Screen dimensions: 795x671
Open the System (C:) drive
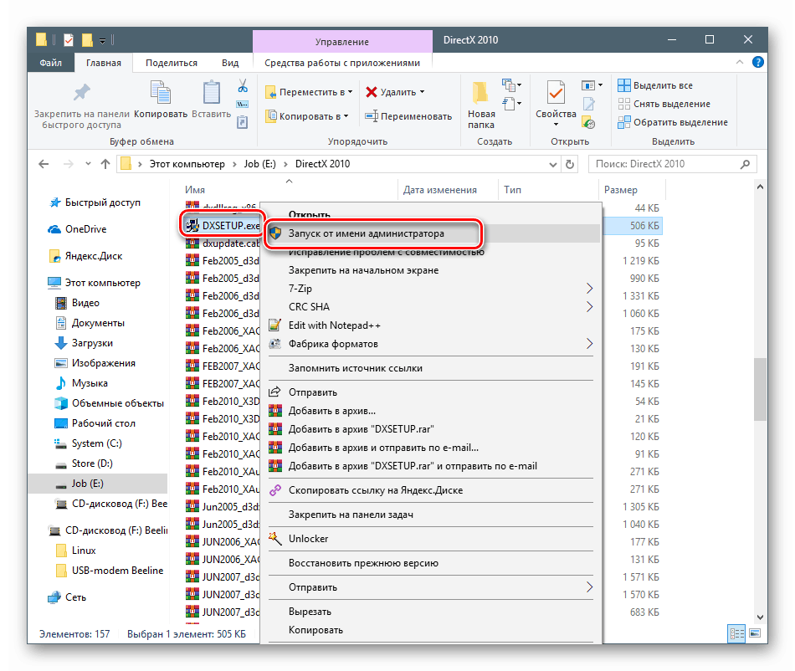88,443
